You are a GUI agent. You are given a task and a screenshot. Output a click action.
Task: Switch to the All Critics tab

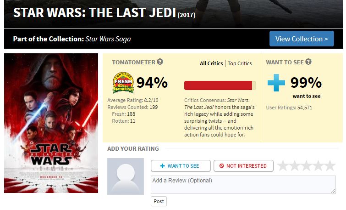pos(211,63)
